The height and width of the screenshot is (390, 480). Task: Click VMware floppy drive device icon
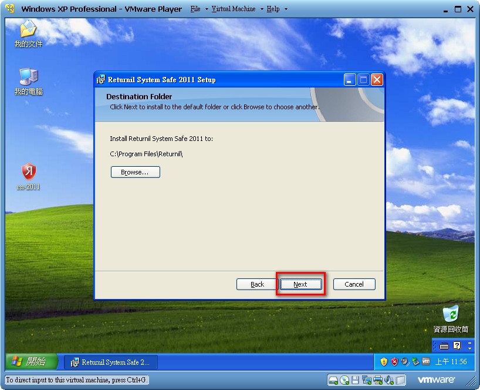355,380
